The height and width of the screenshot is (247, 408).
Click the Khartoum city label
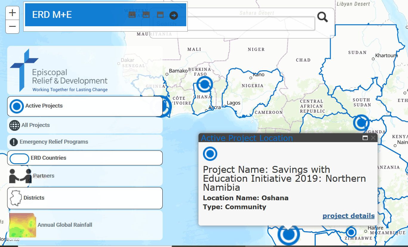pyautogui.click(x=387, y=55)
